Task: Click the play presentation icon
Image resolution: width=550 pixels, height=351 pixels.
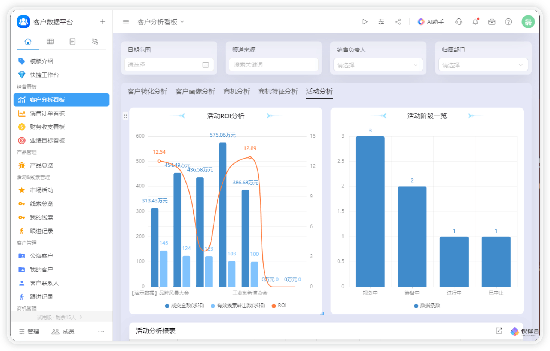Action: point(365,22)
